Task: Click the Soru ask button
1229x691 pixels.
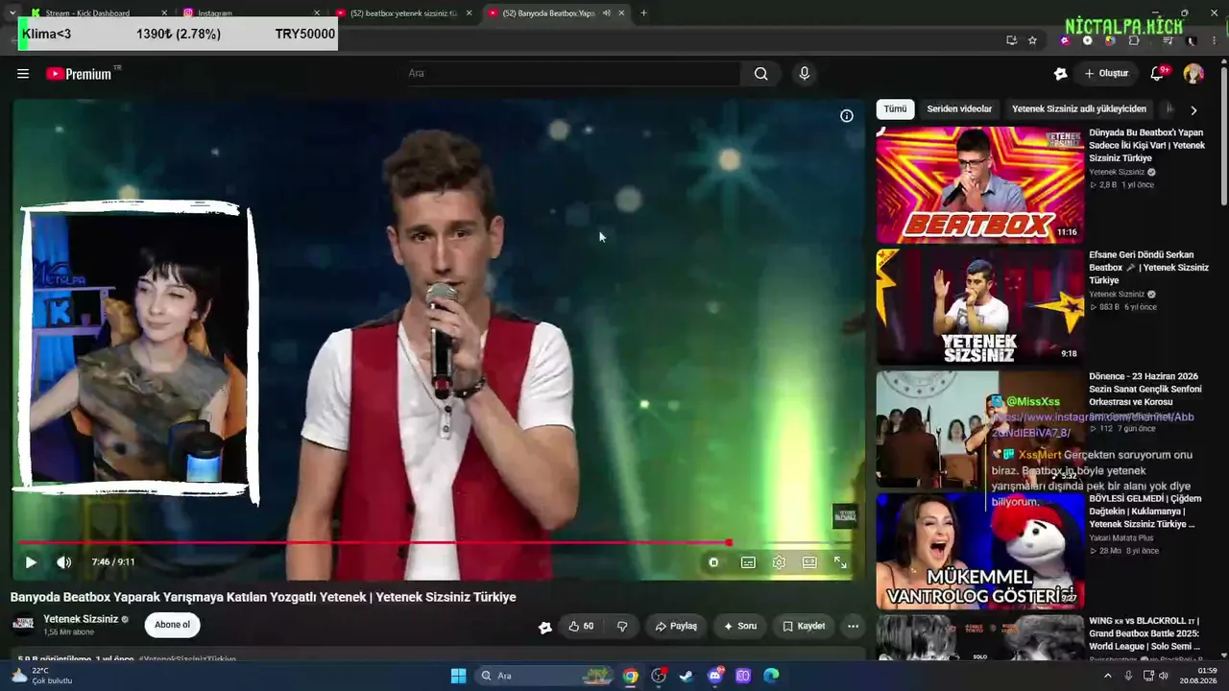Action: click(739, 627)
